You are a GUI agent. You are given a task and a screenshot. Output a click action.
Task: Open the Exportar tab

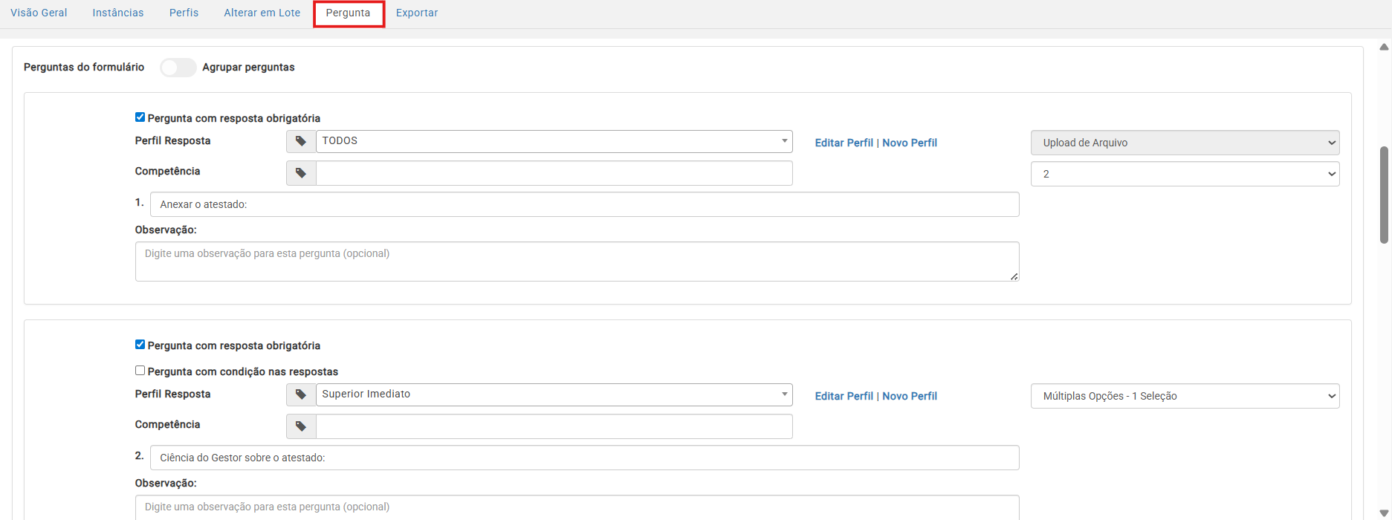tap(417, 13)
